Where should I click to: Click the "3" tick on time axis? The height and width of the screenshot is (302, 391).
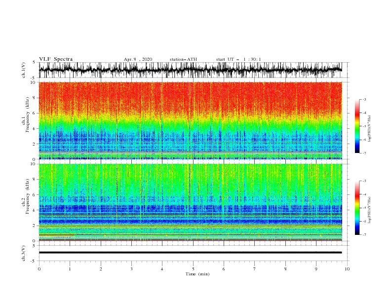131,269
